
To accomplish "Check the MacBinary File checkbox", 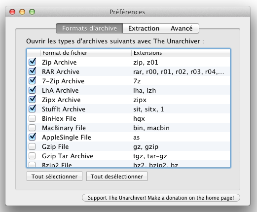I will pyautogui.click(x=32, y=128).
